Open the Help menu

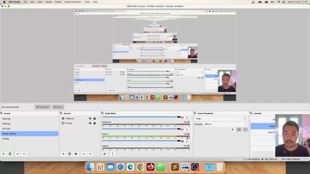[x=95, y=2]
